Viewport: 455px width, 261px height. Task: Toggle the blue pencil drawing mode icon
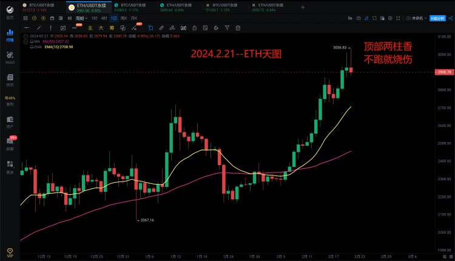click(366, 18)
